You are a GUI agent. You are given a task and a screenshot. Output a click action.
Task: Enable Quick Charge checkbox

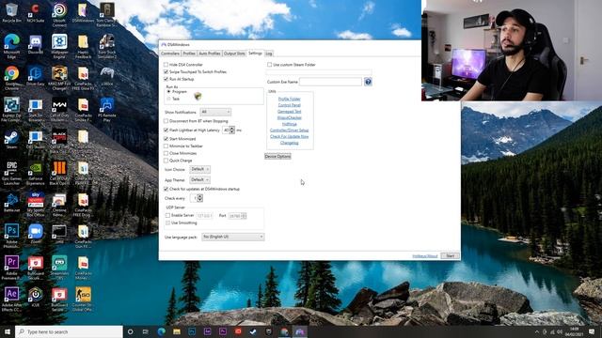pyautogui.click(x=166, y=161)
